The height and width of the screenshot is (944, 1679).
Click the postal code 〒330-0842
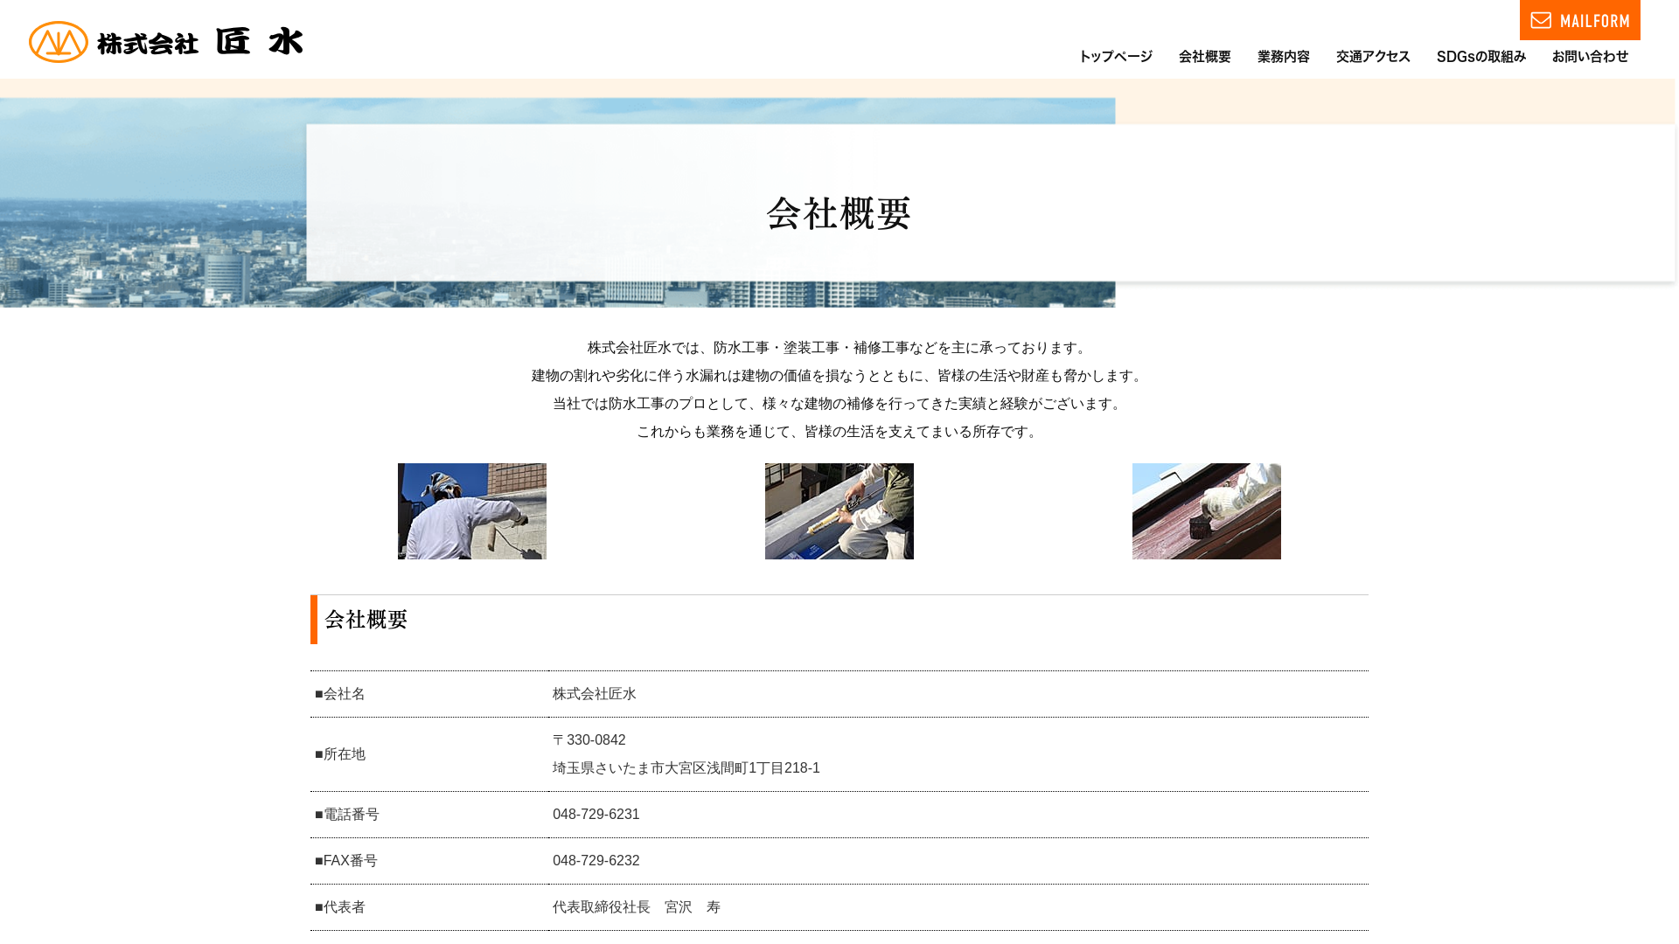pos(589,740)
